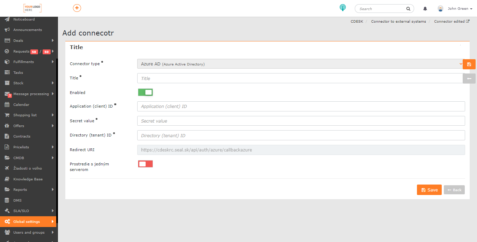Expand the Fulfillments submenu arrow
The width and height of the screenshot is (477, 242).
click(53, 62)
